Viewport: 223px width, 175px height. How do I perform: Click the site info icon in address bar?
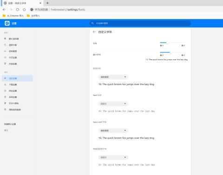pyautogui.click(x=32, y=10)
